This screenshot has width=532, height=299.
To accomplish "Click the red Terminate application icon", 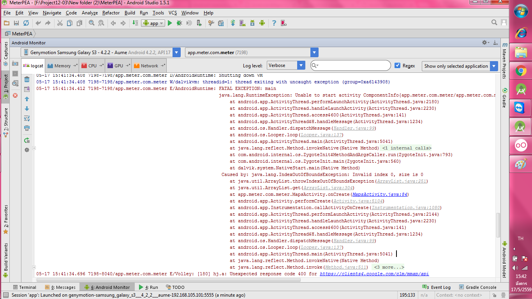I will (x=15, y=95).
